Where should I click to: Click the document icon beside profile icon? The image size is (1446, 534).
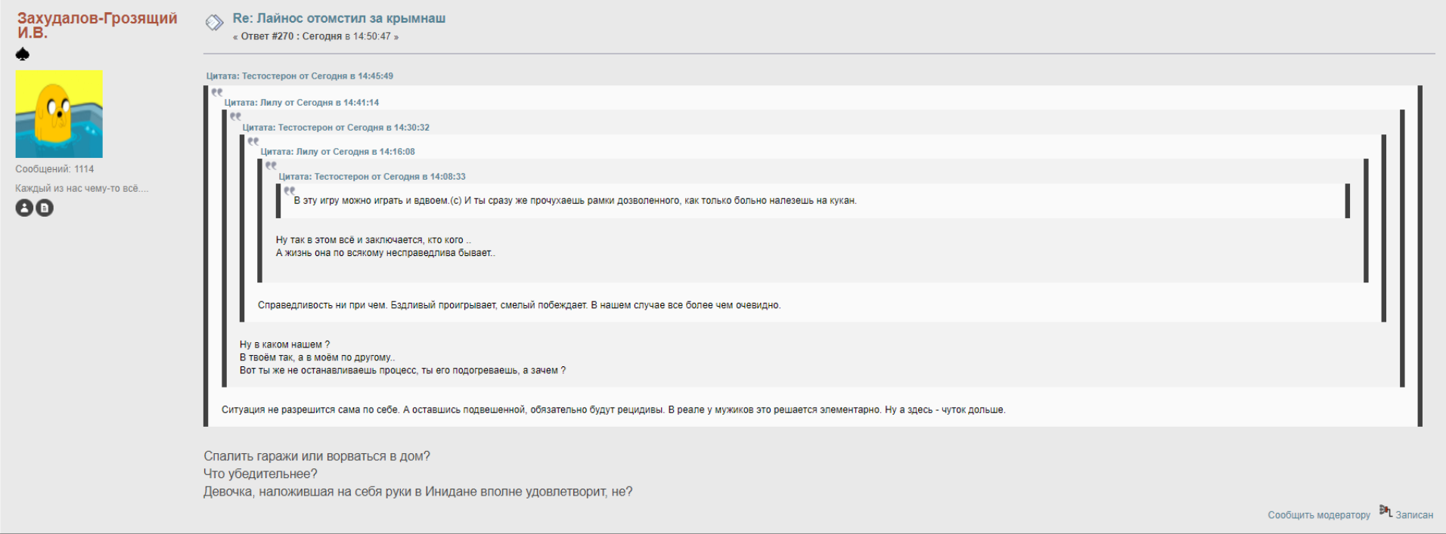45,208
